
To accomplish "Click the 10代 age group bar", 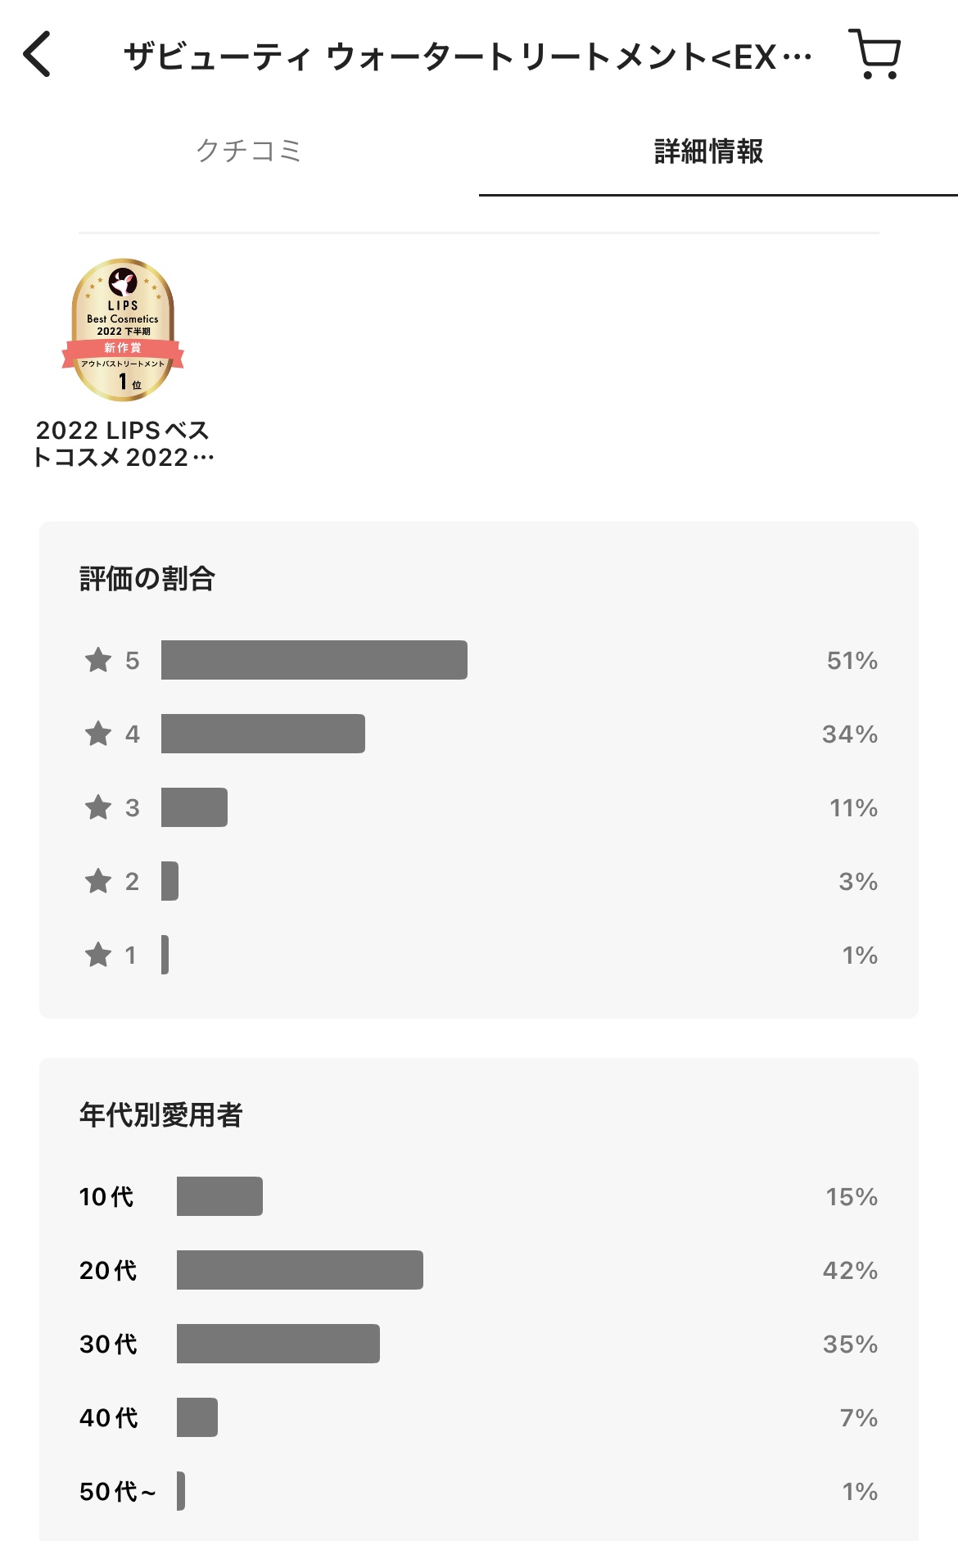I will (x=219, y=1196).
